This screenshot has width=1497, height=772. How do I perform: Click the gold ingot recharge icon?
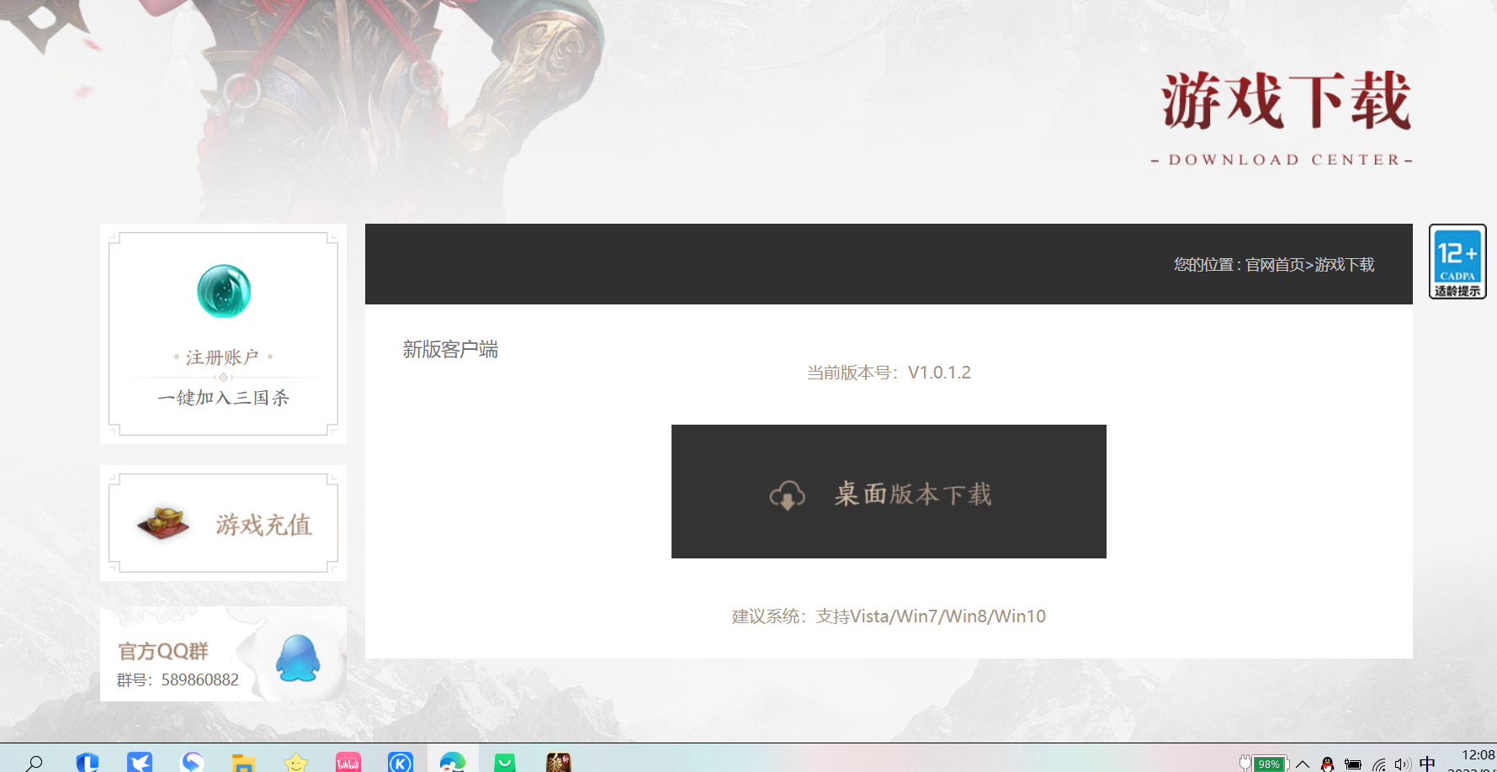(x=163, y=522)
